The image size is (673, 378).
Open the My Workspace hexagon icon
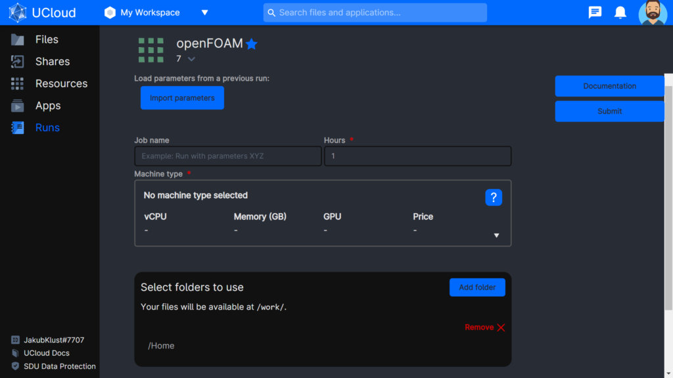110,12
